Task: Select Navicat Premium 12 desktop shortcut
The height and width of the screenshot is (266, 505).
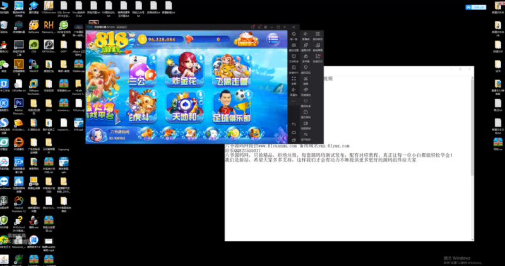Action: tap(19, 205)
